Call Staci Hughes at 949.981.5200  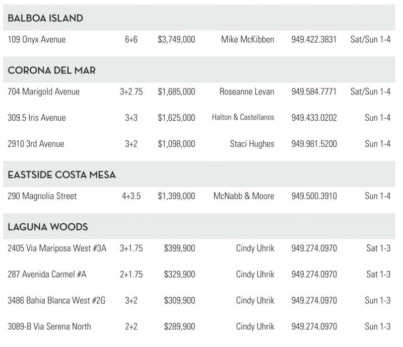(314, 144)
